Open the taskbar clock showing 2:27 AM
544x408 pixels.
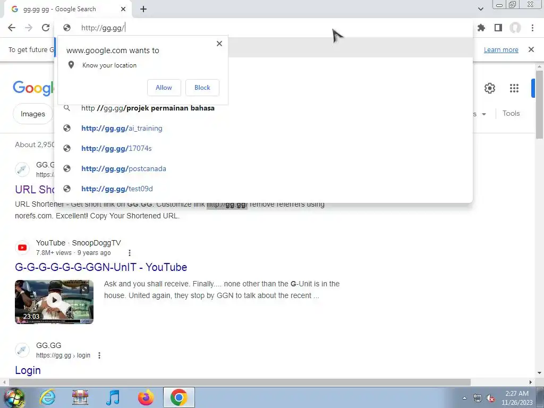click(517, 398)
